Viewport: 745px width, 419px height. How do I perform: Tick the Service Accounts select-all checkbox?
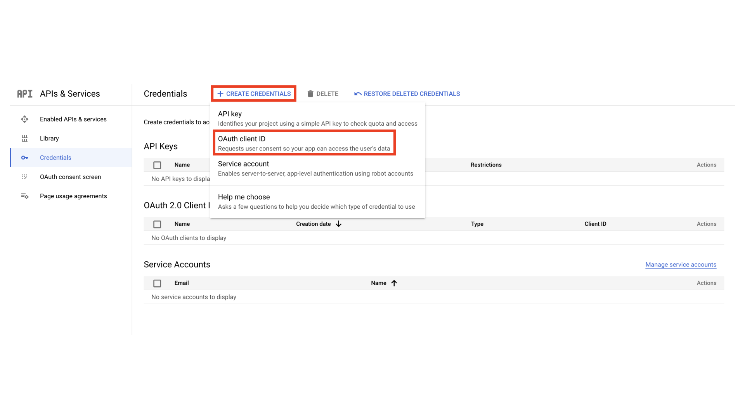(x=157, y=284)
